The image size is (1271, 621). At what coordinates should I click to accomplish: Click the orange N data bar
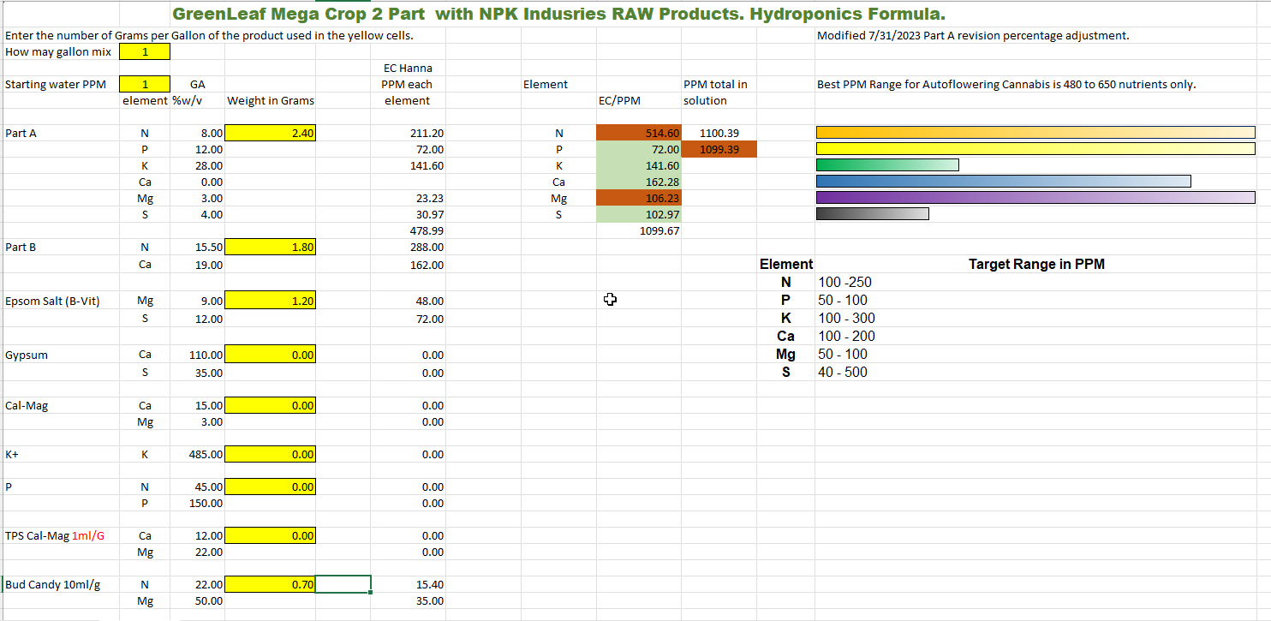click(x=1035, y=132)
